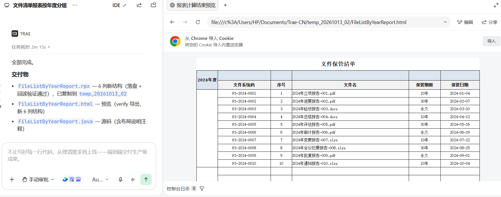Click the share arrow icon in chat header
This screenshot has width=501, height=197.
click(139, 5)
